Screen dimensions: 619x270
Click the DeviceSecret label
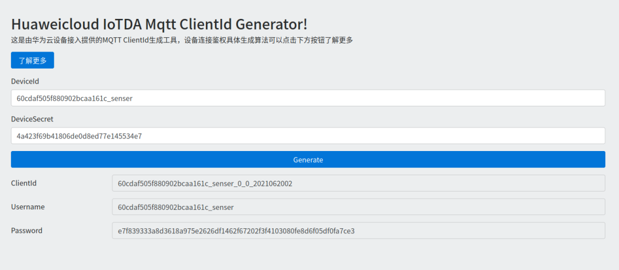coord(32,119)
